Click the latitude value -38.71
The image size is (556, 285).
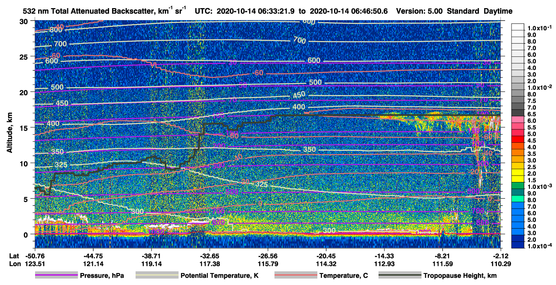151,256
